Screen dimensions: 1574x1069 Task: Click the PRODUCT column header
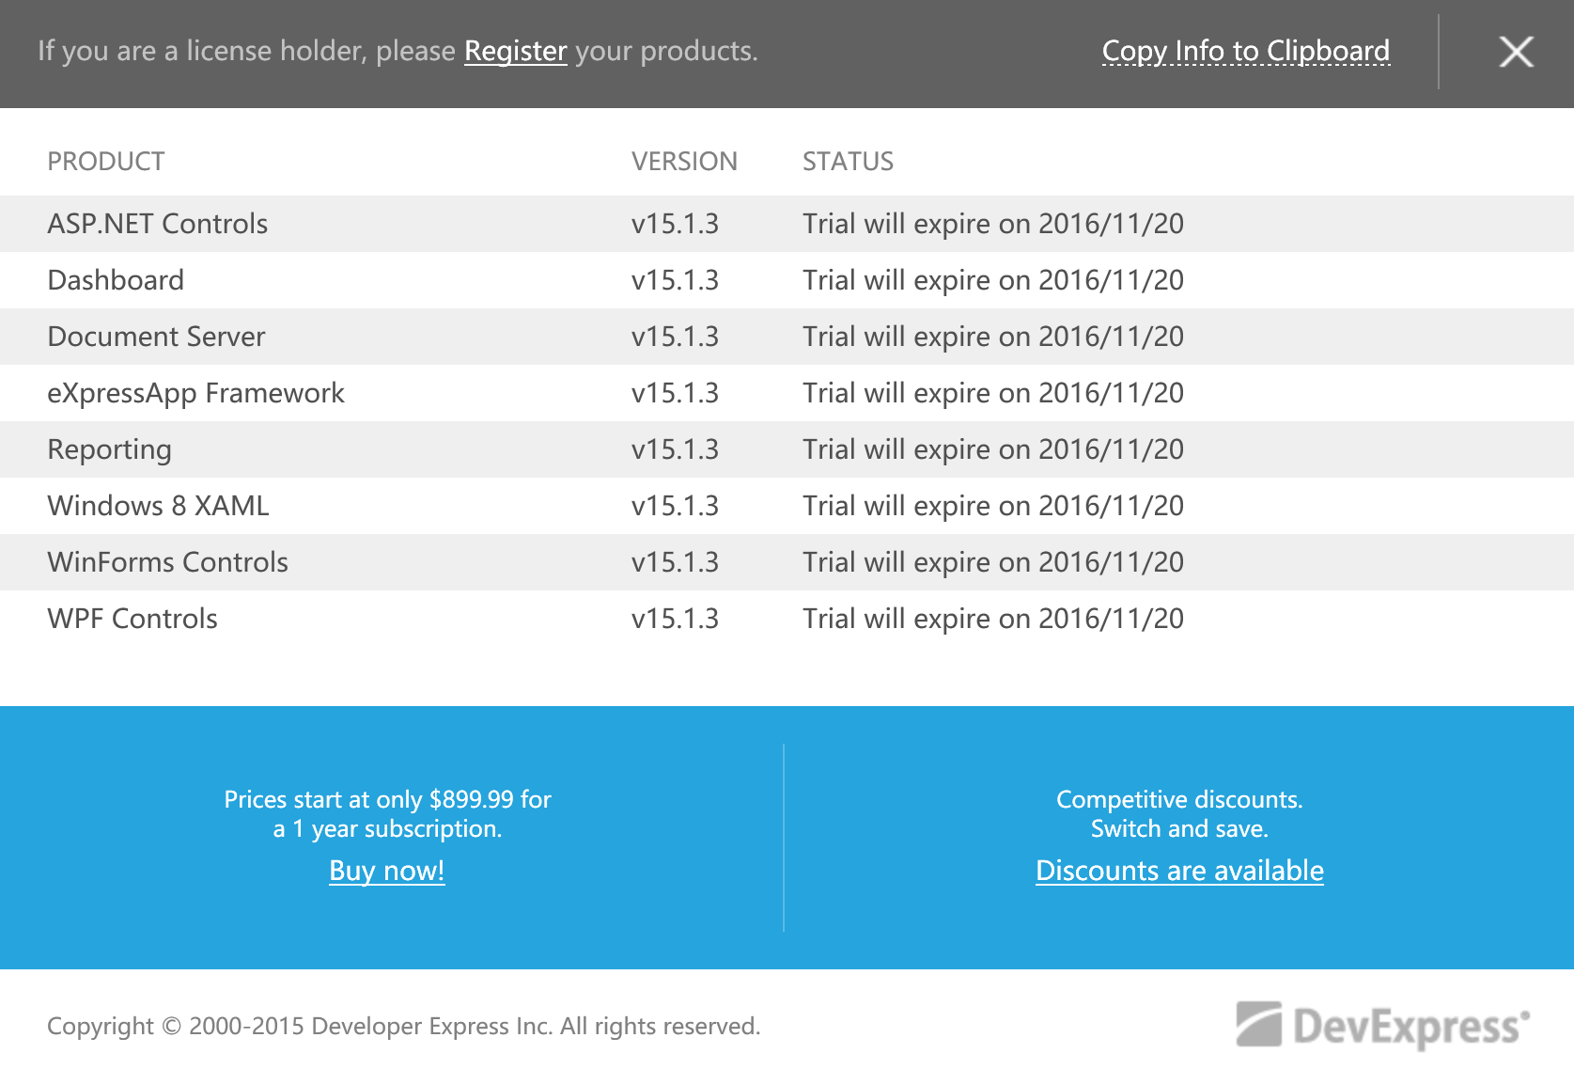106,162
